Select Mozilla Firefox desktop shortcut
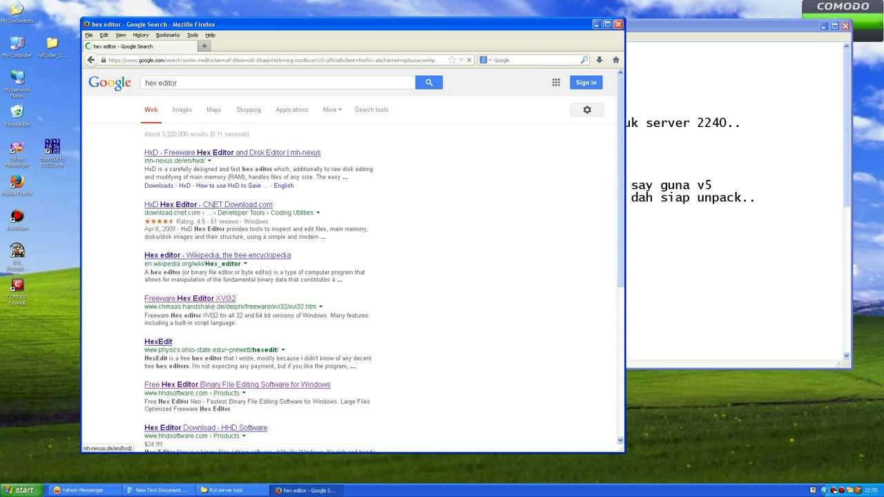884x497 pixels. [x=17, y=186]
